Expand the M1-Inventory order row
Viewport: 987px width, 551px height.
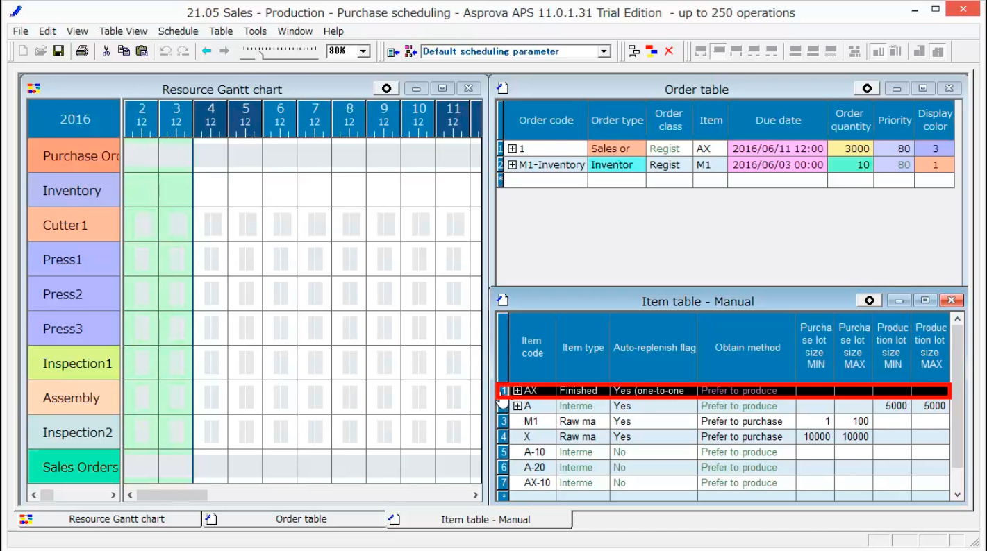point(513,165)
